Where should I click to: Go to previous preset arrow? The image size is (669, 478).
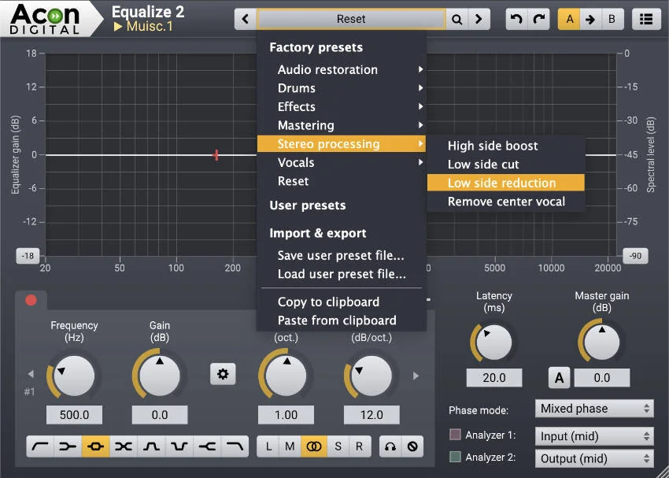(x=246, y=19)
